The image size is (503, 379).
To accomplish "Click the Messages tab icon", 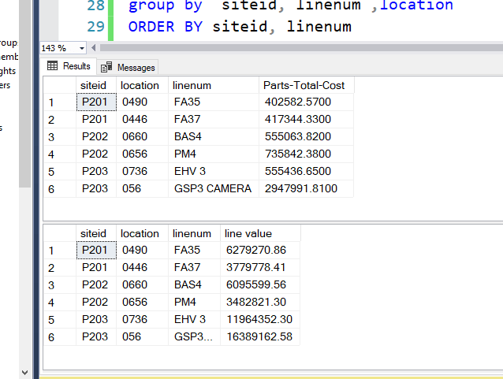I will 106,68.
